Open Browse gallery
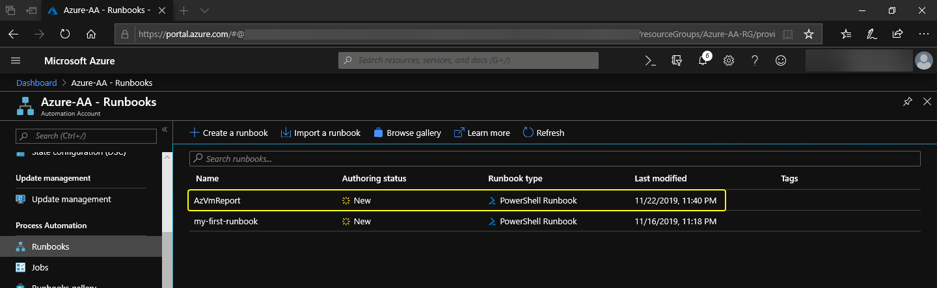The image size is (937, 288). coord(407,133)
